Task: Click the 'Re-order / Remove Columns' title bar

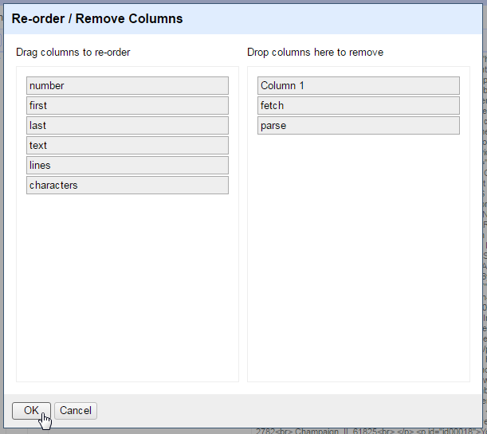Action: click(97, 18)
